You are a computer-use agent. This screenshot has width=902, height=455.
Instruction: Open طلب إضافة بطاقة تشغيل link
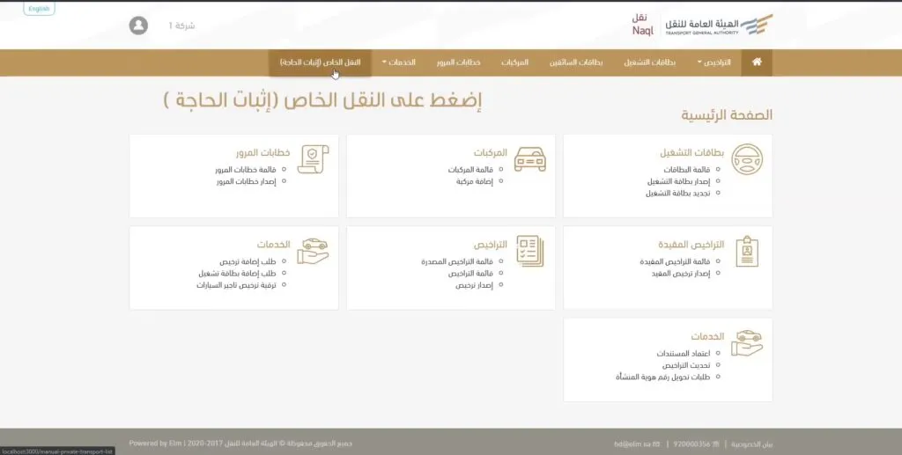point(238,274)
